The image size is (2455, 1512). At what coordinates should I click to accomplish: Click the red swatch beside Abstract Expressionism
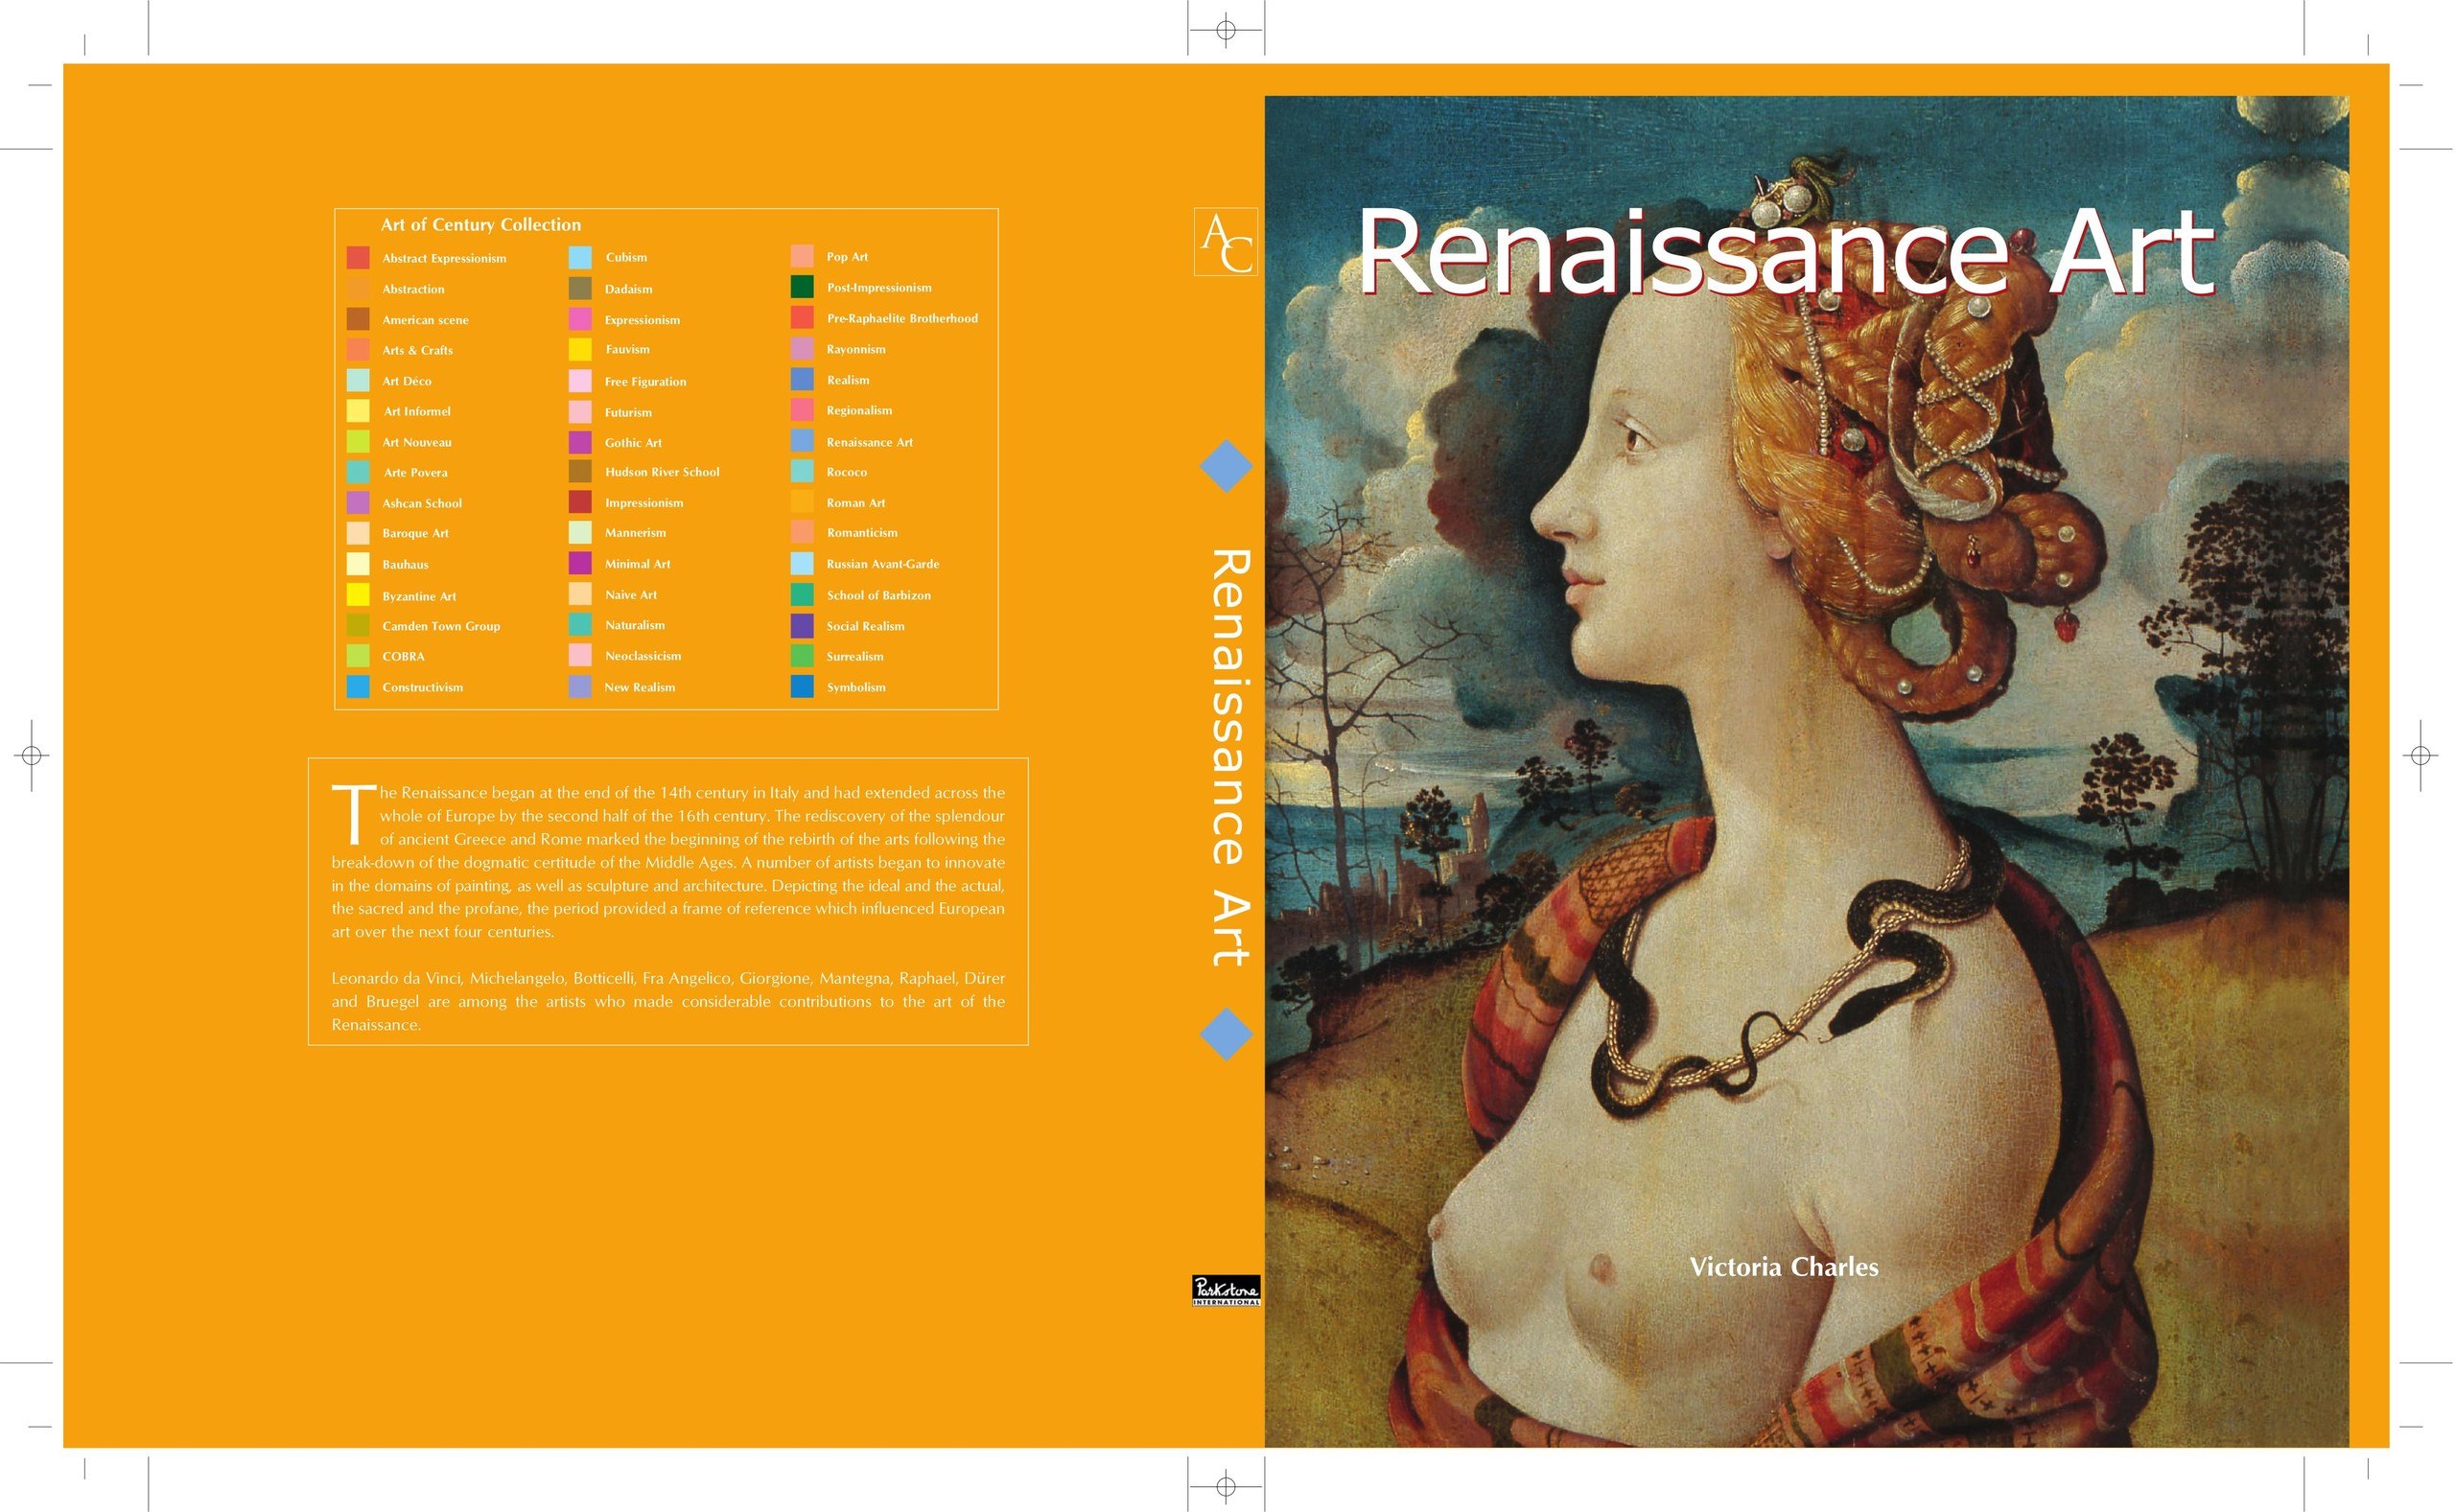(358, 257)
